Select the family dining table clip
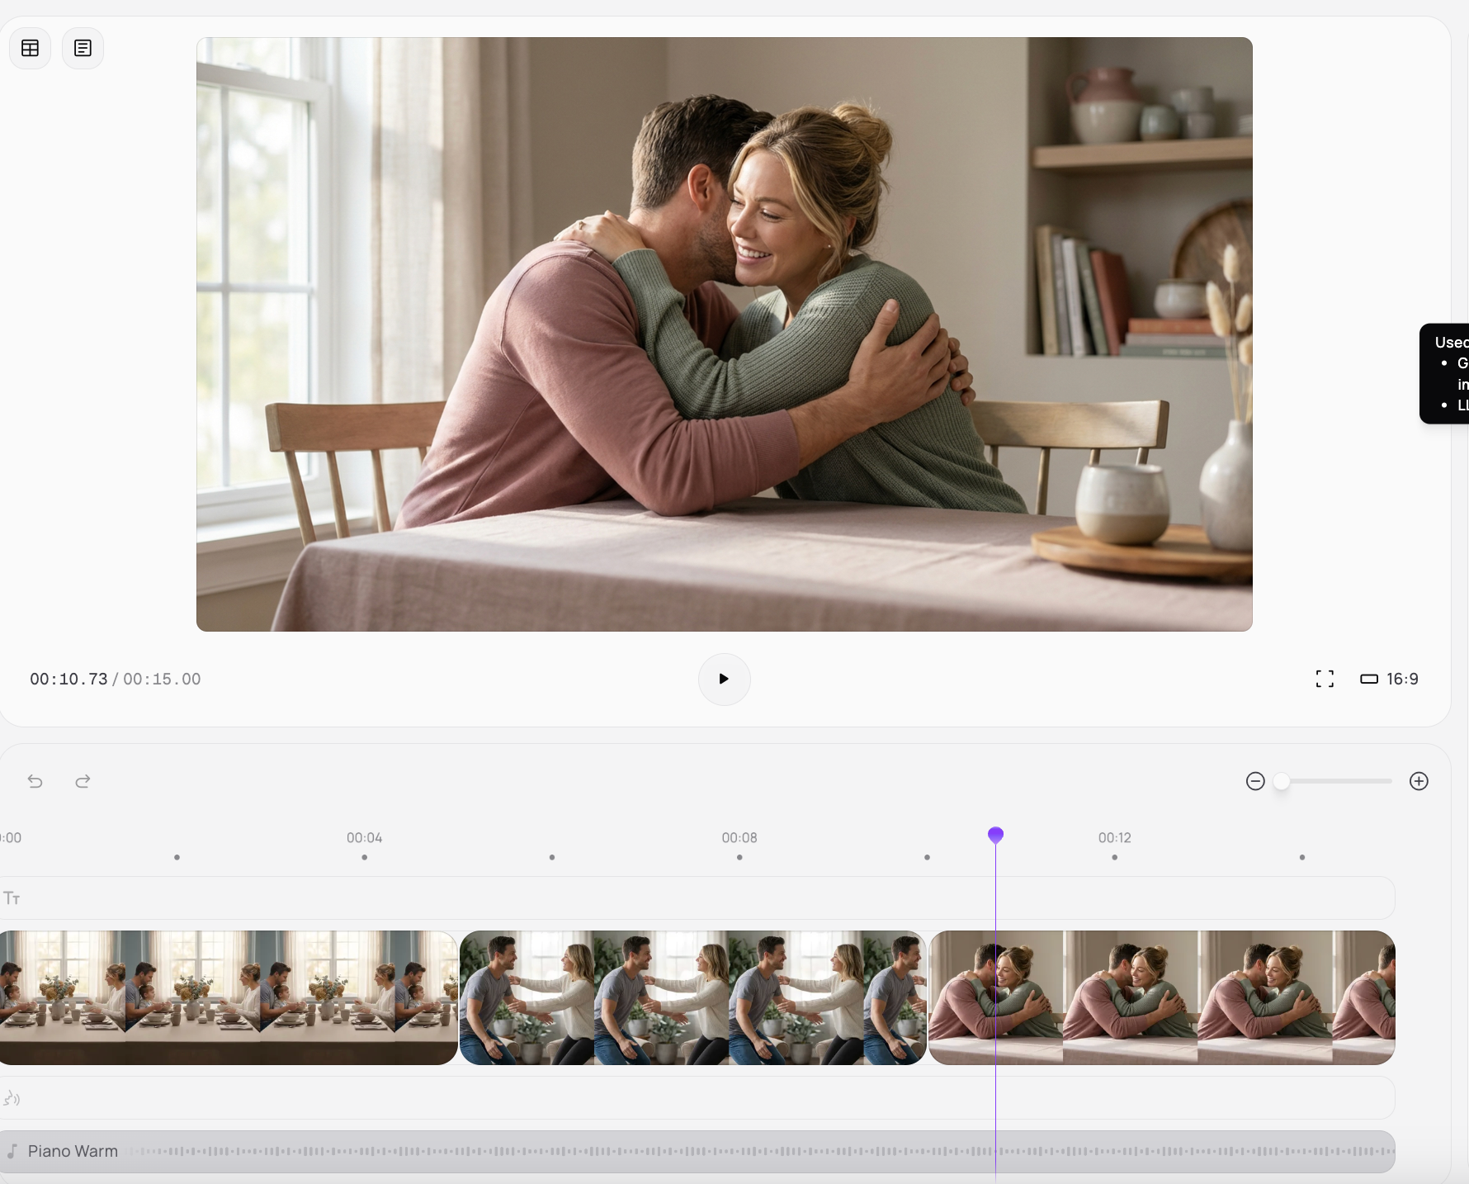This screenshot has width=1469, height=1184. click(228, 997)
